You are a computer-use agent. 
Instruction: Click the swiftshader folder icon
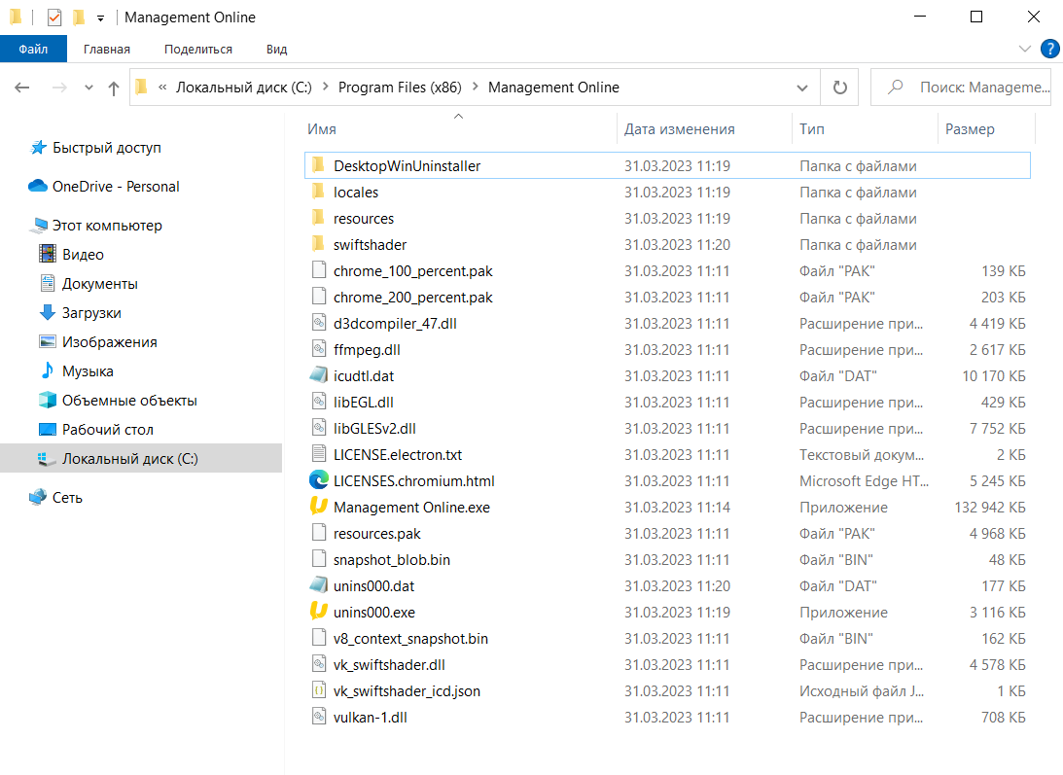(x=319, y=244)
